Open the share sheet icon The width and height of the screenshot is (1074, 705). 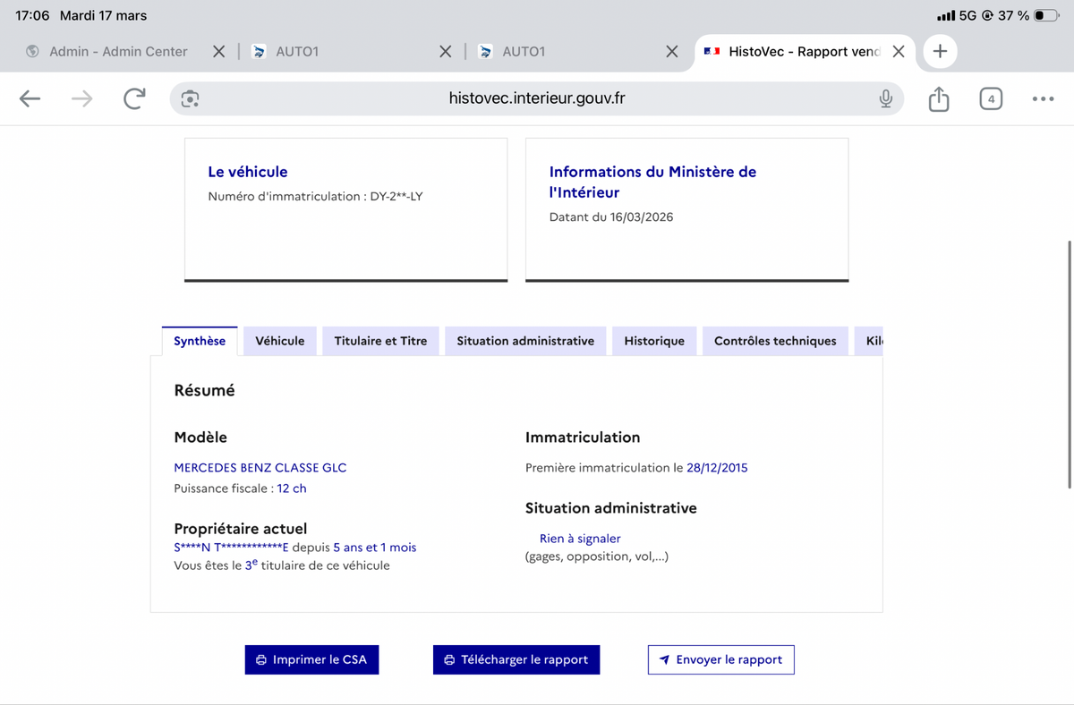(x=938, y=98)
